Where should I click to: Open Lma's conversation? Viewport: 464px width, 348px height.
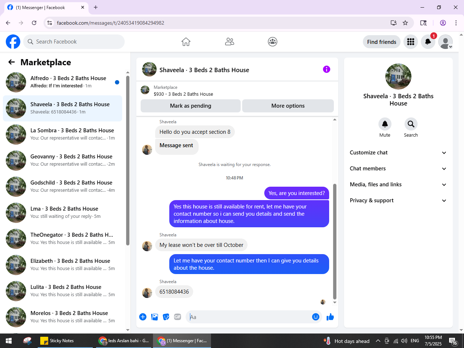coord(62,213)
